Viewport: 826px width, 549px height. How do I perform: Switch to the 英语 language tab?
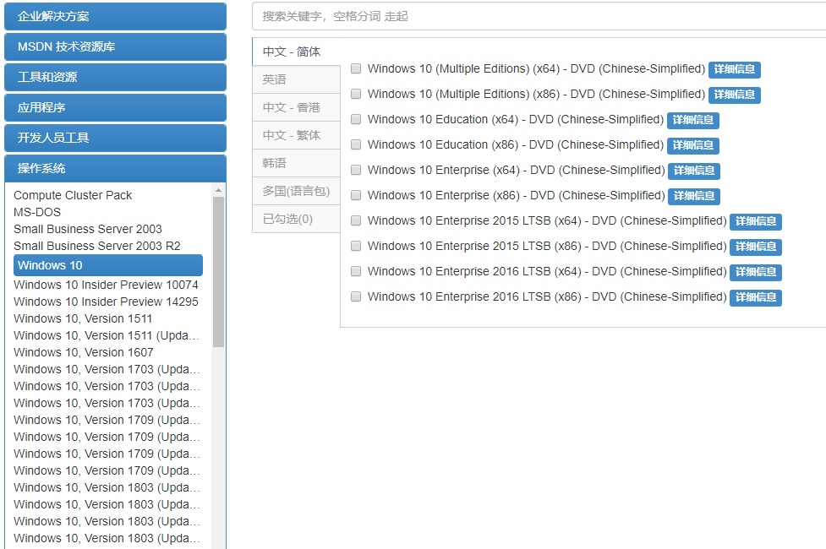(x=297, y=79)
